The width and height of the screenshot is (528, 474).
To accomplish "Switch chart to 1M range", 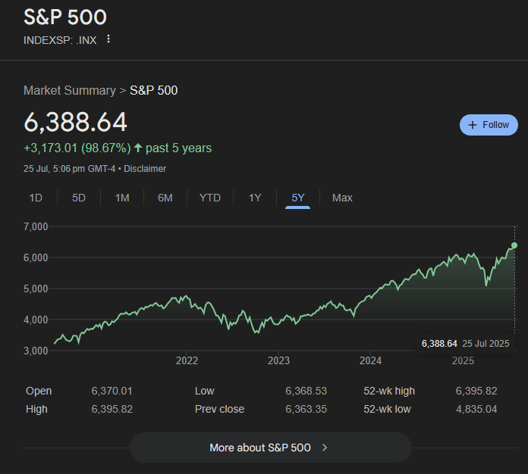I will (122, 198).
